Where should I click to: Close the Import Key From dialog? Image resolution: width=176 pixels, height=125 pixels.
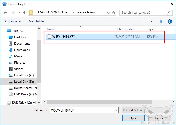tap(172, 4)
